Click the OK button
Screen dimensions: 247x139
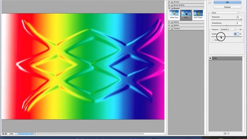[x=227, y=2]
